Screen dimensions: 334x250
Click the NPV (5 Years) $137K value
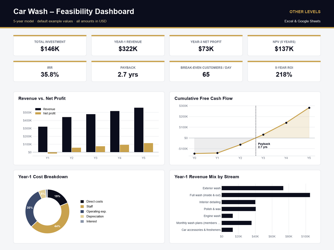click(284, 49)
